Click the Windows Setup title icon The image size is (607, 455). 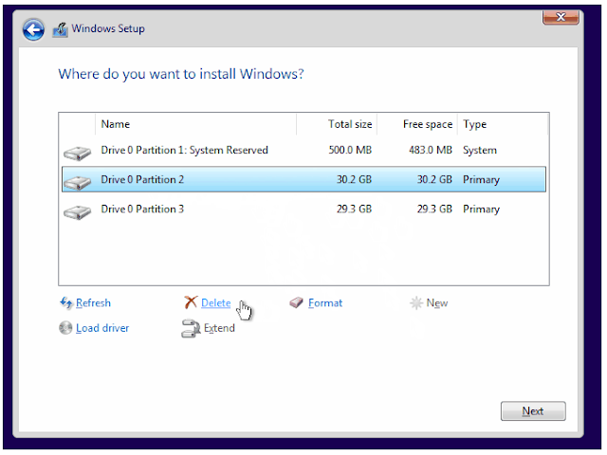click(x=61, y=29)
